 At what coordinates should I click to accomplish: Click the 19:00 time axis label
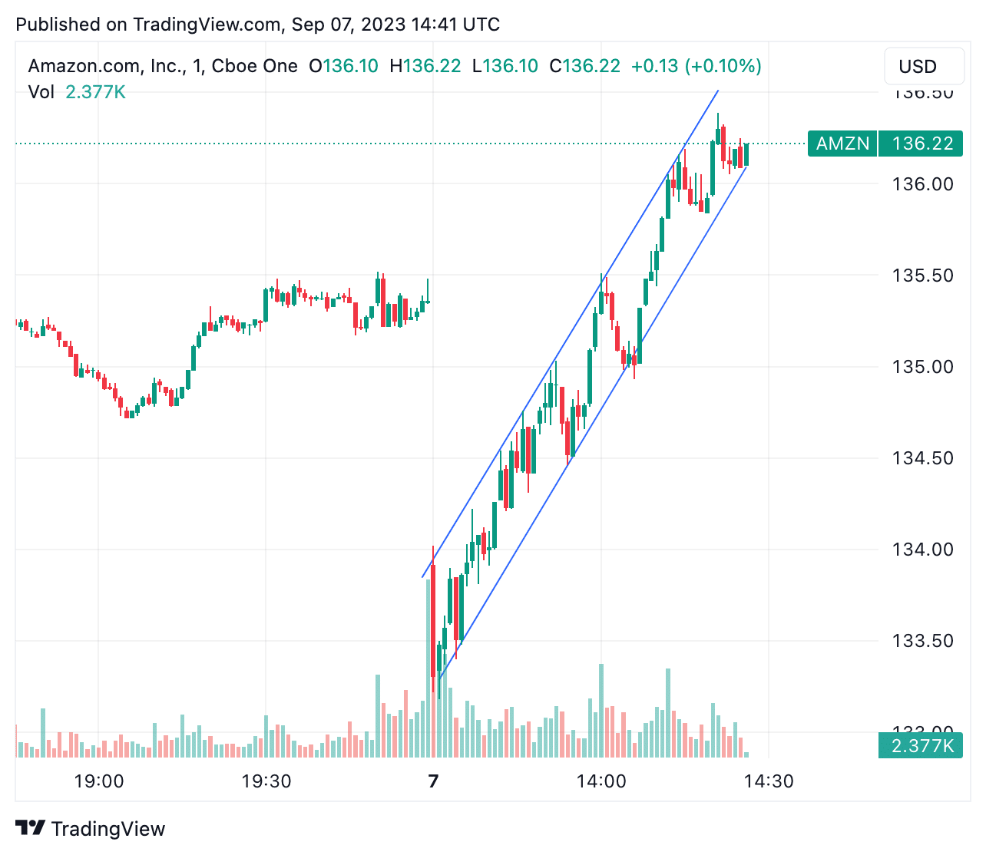99,781
